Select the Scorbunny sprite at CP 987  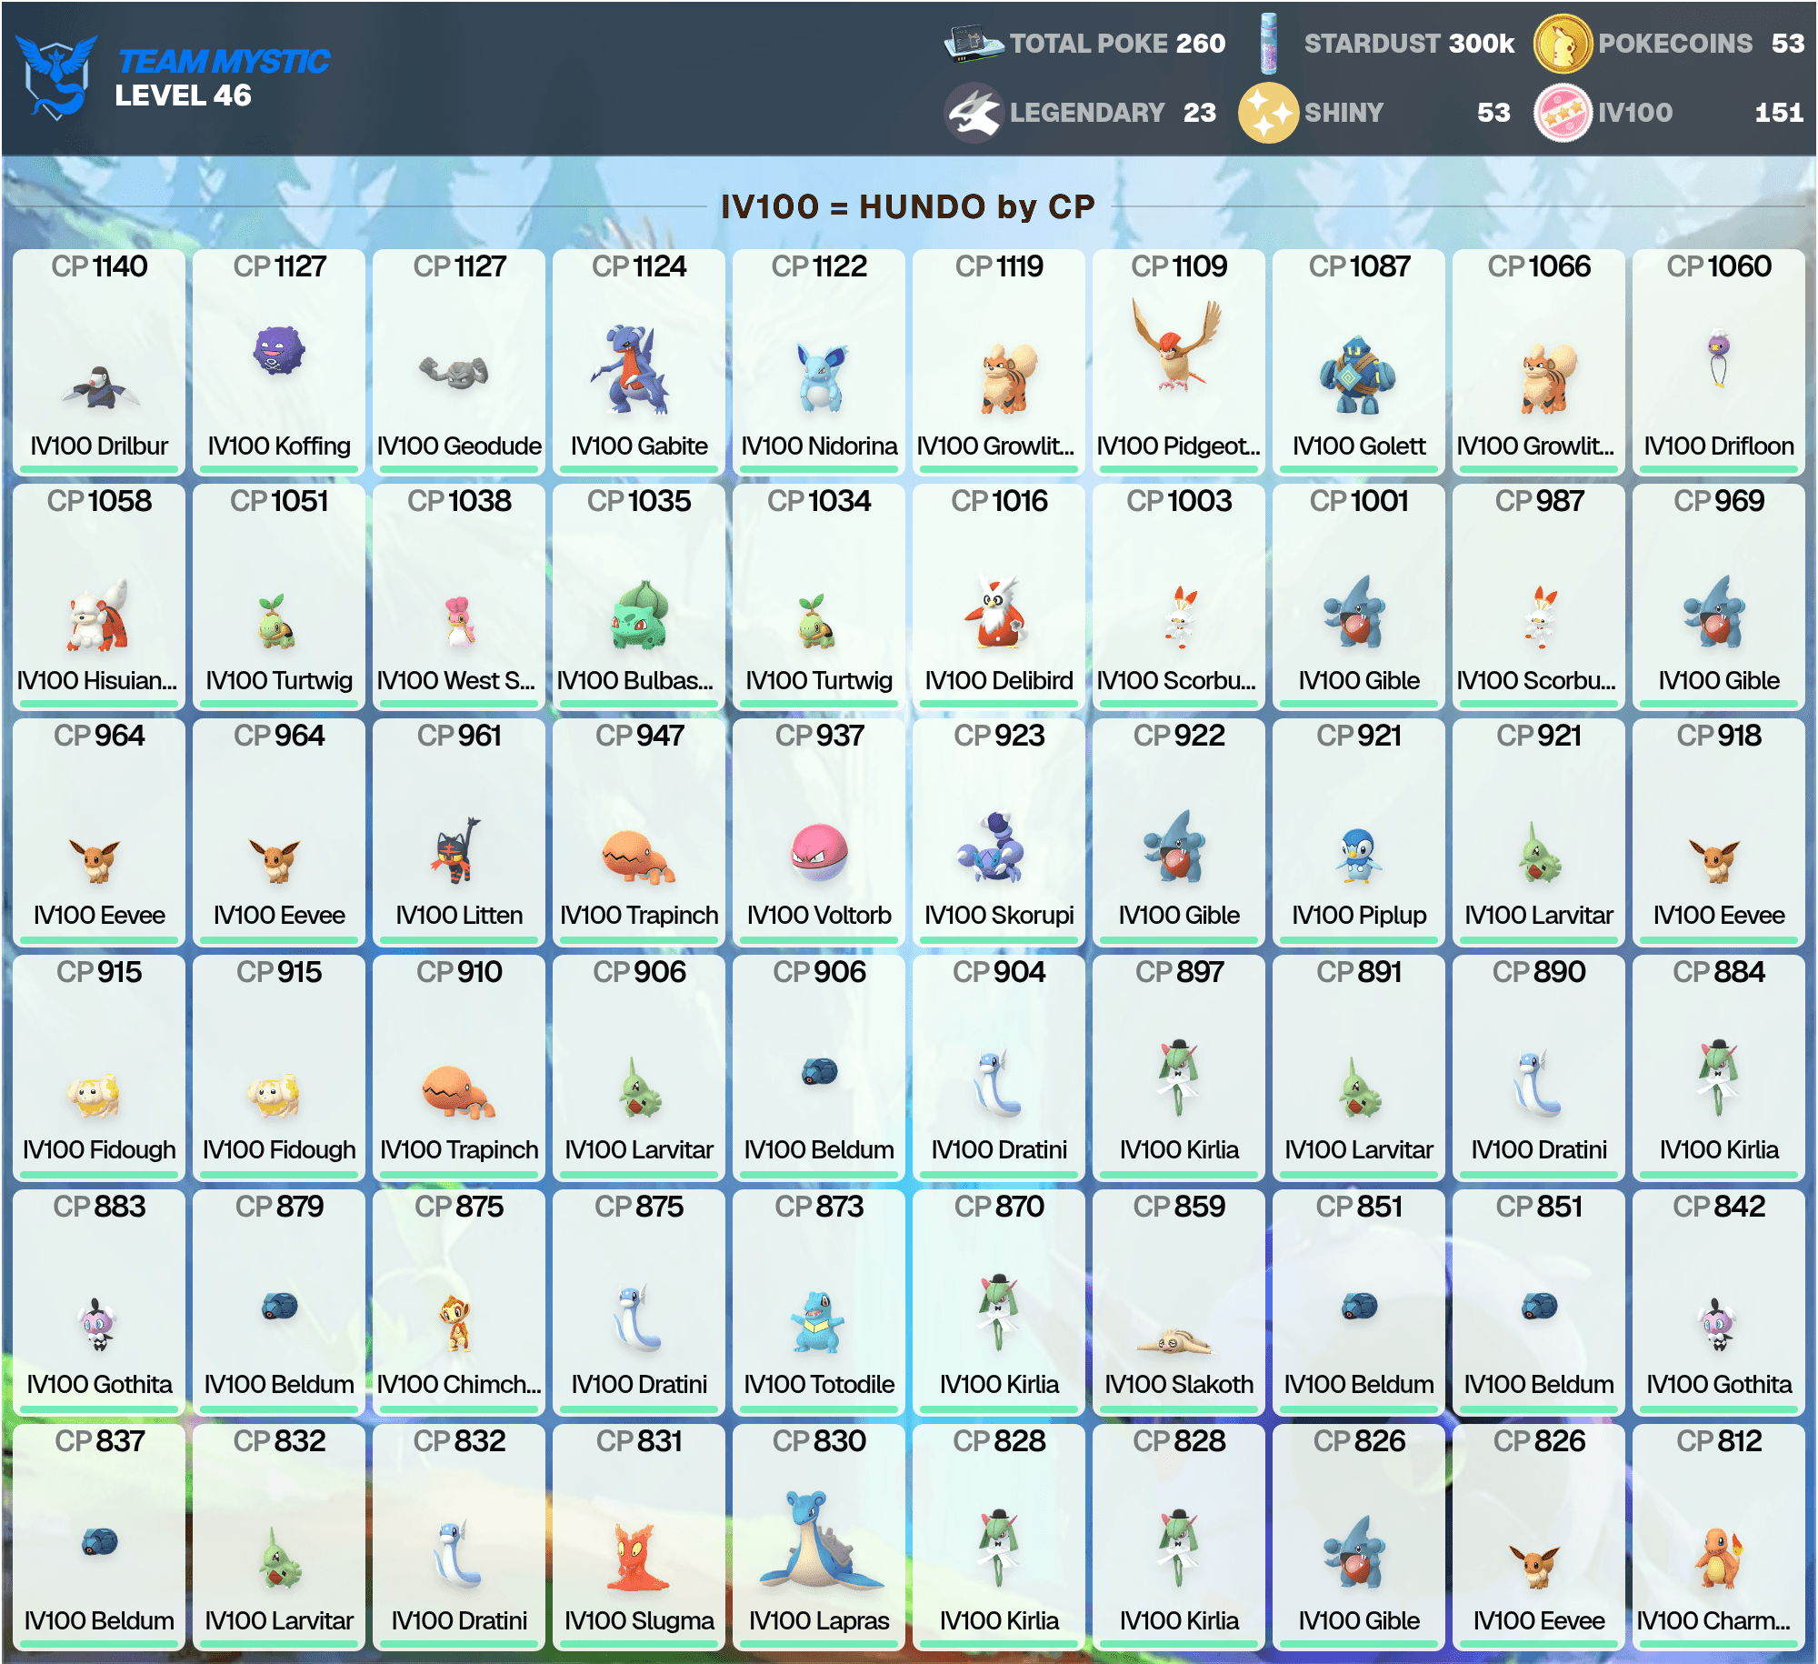click(1540, 616)
